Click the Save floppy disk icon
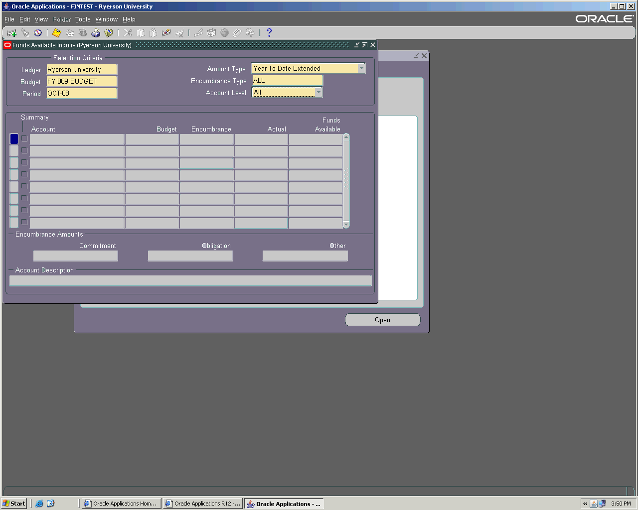Screen dimensions: 638x510 click(x=57, y=33)
